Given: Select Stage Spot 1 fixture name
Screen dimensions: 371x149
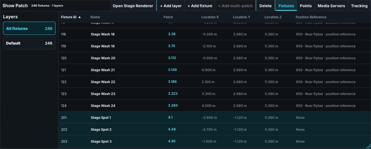Looking at the screenshot, I should (101, 118).
